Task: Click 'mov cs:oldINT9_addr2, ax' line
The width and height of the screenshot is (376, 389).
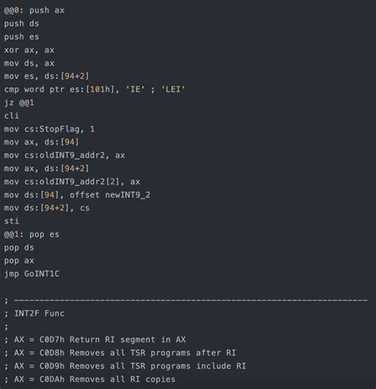Action: 64,156
